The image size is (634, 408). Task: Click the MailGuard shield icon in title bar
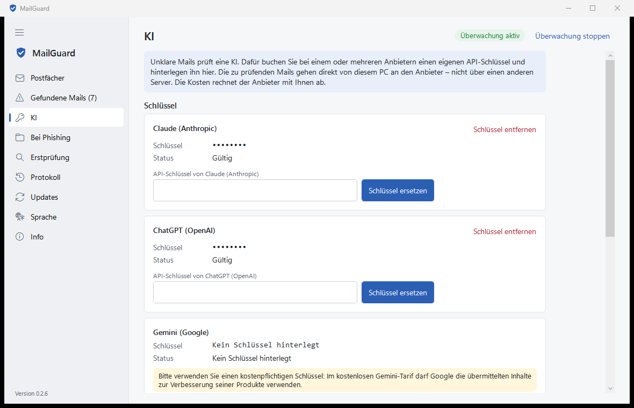point(13,8)
